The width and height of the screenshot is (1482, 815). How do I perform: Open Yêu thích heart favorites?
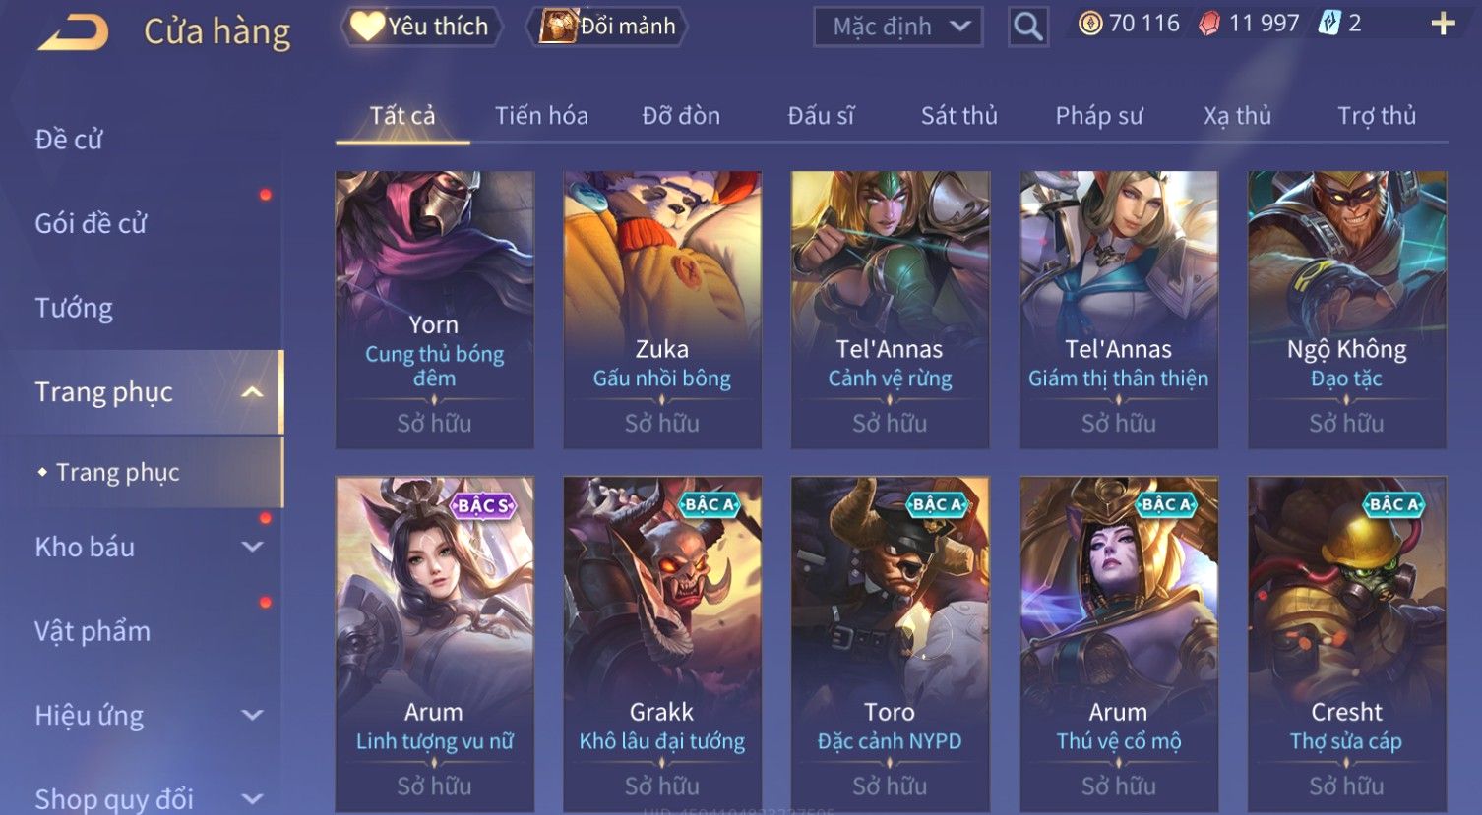[x=421, y=27]
